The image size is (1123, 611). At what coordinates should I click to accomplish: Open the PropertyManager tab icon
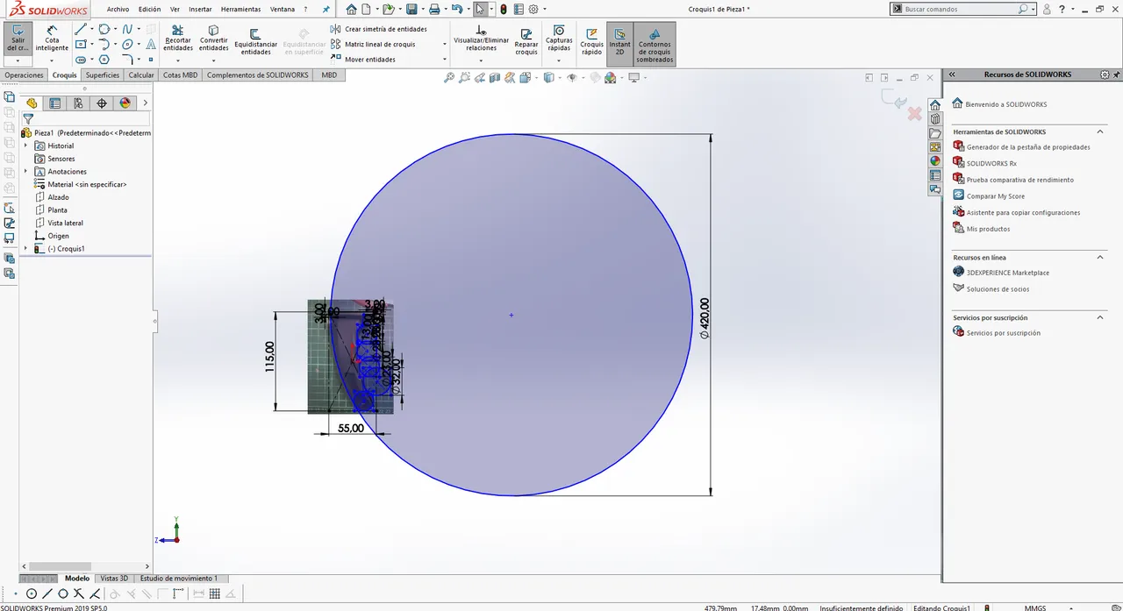tap(55, 103)
